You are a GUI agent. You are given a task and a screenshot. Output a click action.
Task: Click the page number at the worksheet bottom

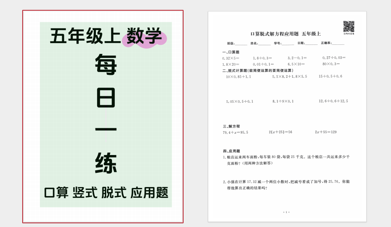pyautogui.click(x=286, y=212)
